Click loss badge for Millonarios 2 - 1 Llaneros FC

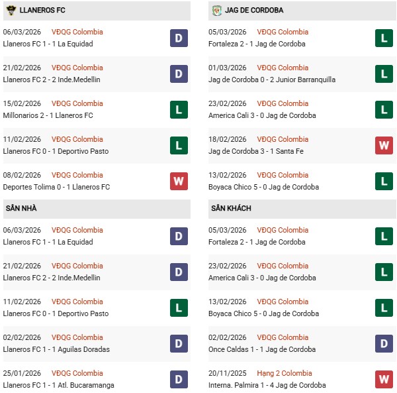[179, 109]
